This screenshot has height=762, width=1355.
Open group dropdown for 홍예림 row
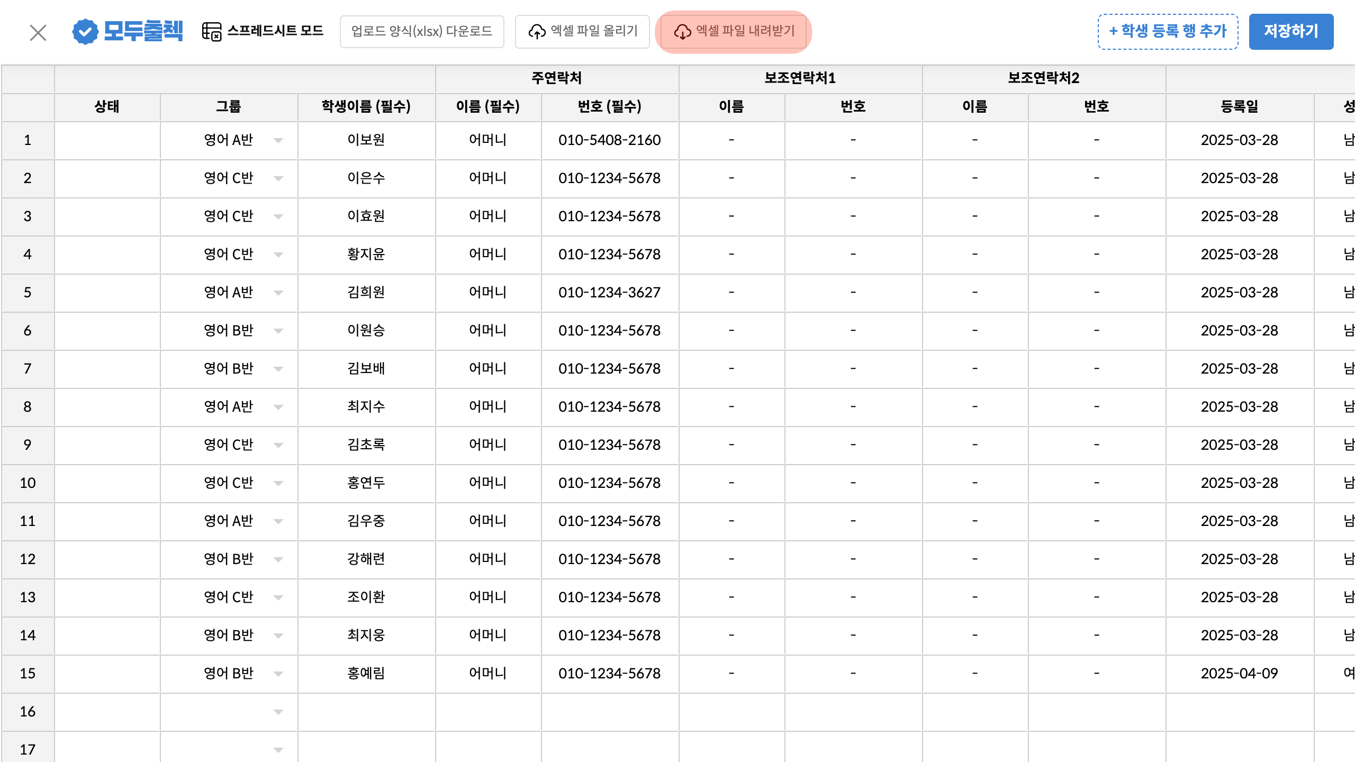click(278, 674)
